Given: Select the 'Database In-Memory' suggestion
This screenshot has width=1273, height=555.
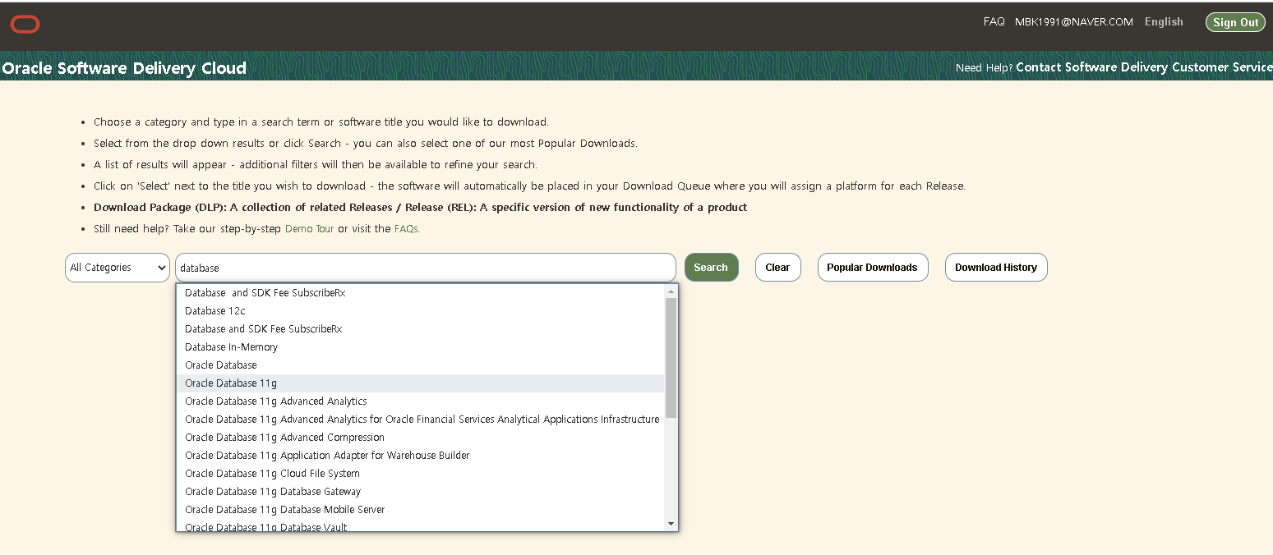Looking at the screenshot, I should (421, 347).
